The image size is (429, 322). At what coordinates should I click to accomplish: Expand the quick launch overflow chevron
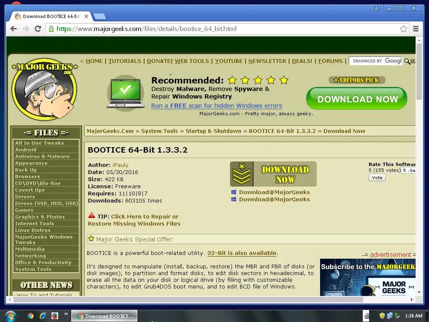point(66,314)
